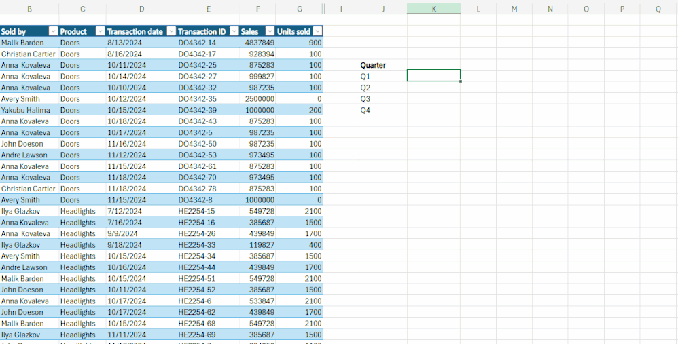This screenshot has height=344, width=678.
Task: Select column K header
Action: [433, 9]
